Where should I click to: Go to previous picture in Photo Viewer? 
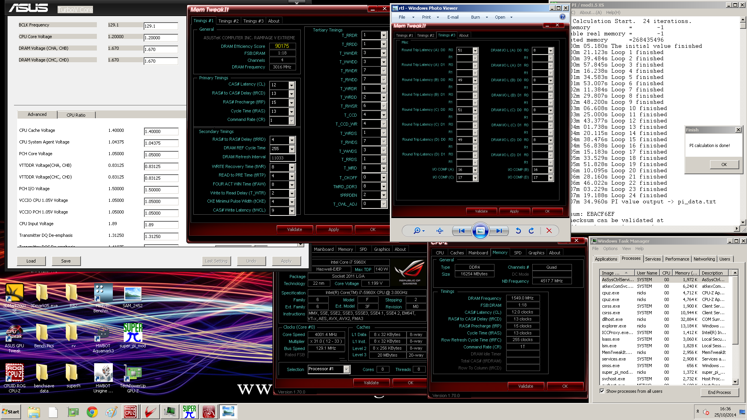tap(462, 231)
